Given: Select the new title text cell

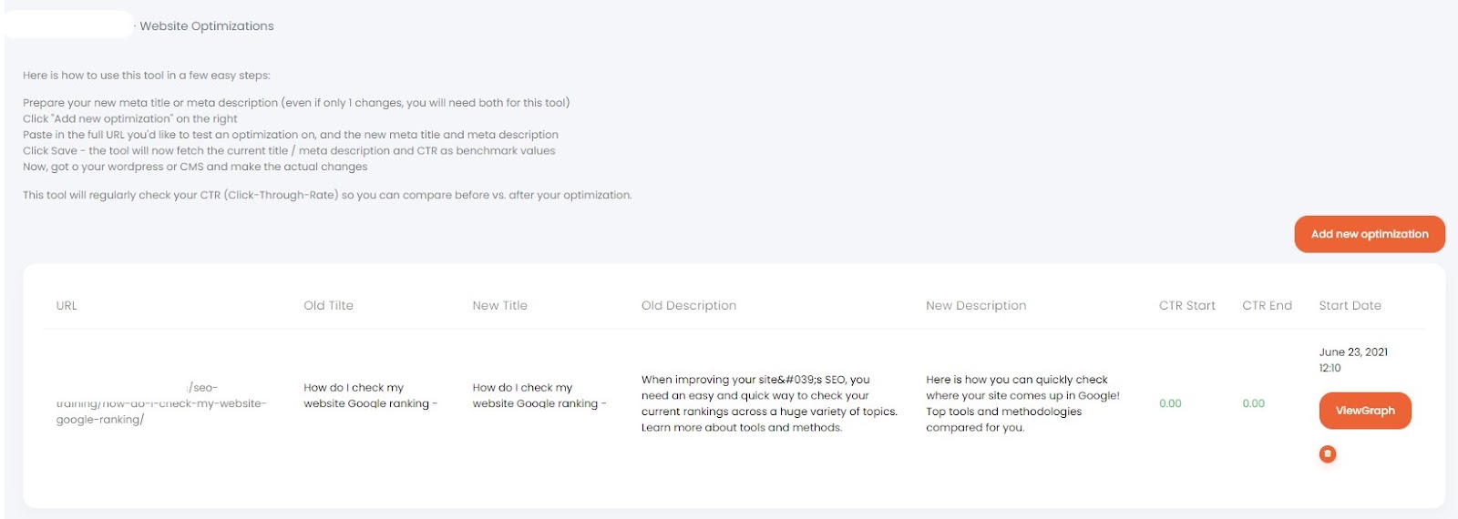Looking at the screenshot, I should click(539, 395).
